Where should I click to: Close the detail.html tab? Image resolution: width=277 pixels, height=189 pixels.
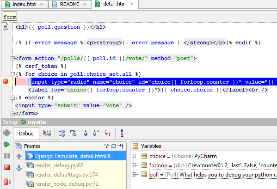click(x=132, y=4)
